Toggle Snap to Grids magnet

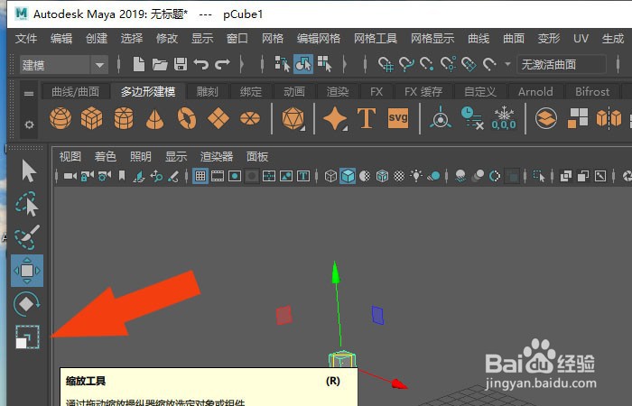coord(386,64)
